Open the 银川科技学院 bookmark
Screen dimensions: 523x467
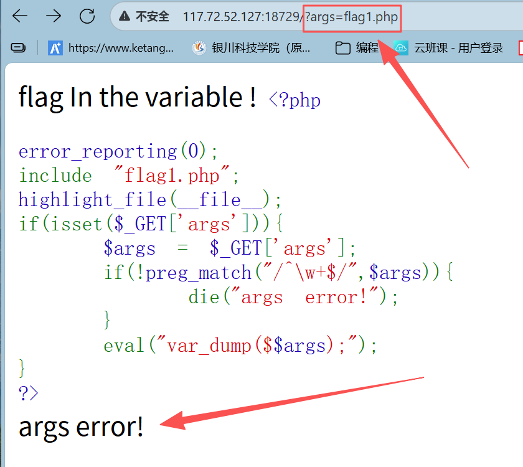pos(252,48)
